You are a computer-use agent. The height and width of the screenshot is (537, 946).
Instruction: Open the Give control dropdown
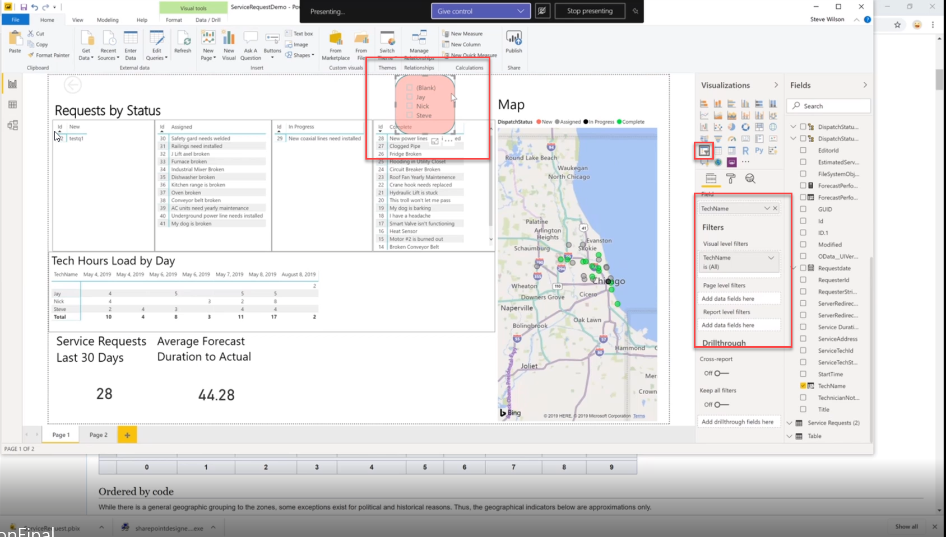pyautogui.click(x=481, y=11)
